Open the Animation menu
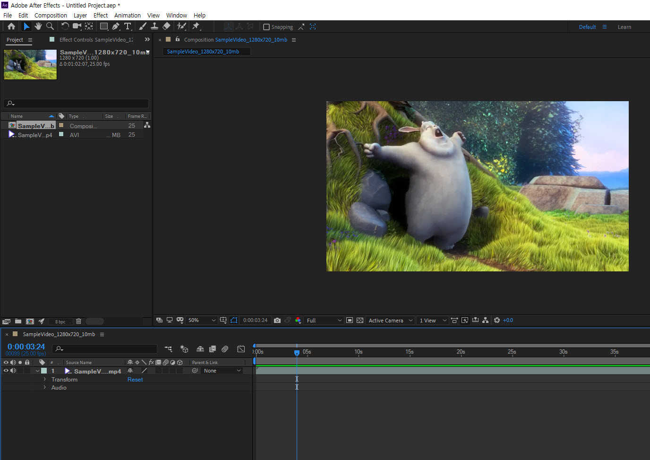This screenshot has width=650, height=460. point(128,15)
